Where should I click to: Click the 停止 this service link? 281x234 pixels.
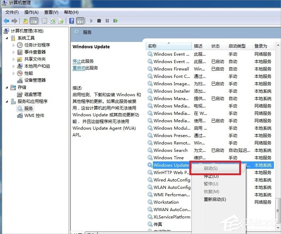click(77, 61)
